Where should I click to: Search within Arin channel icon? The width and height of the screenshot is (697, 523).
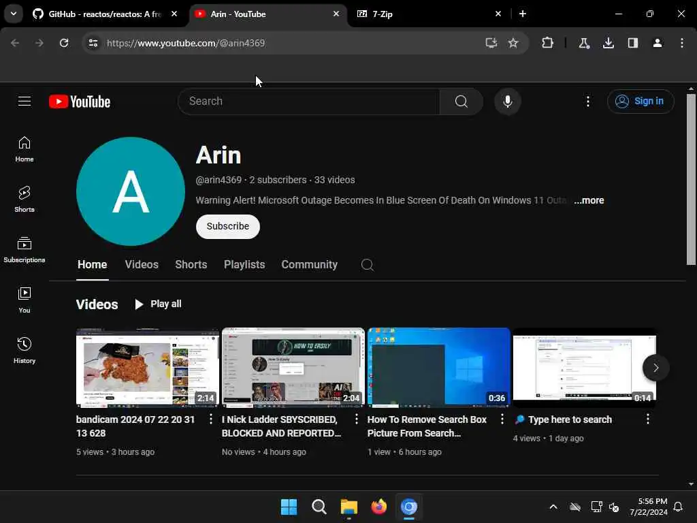pyautogui.click(x=367, y=265)
